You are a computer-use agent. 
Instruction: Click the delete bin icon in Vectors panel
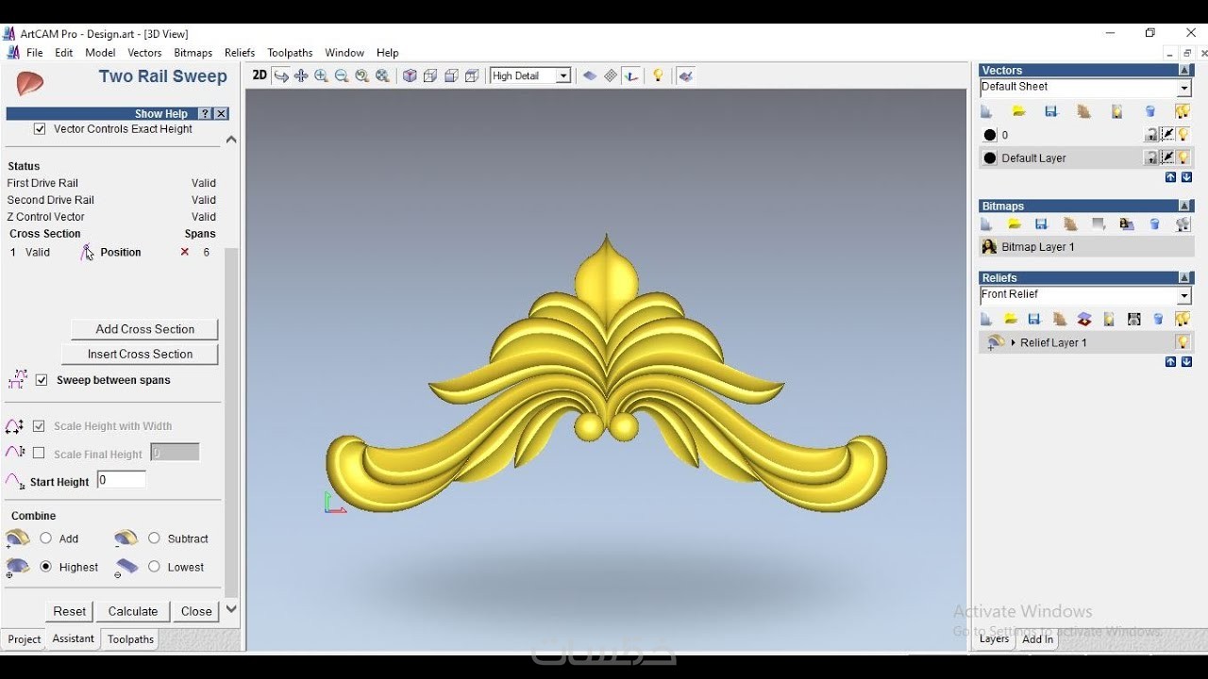click(1150, 111)
